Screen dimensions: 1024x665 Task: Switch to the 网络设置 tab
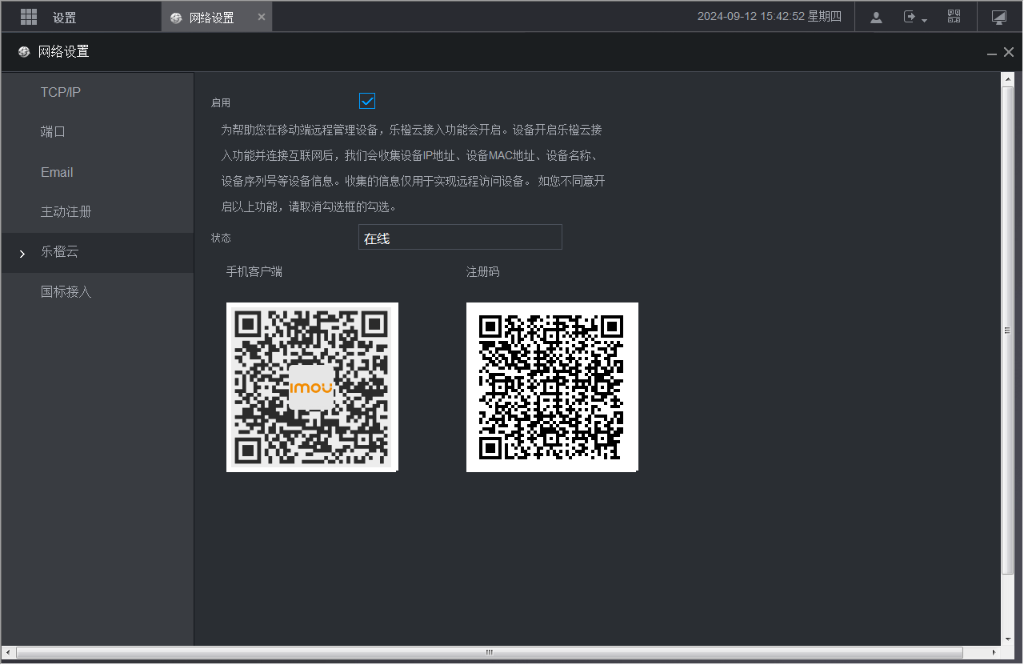click(x=211, y=18)
